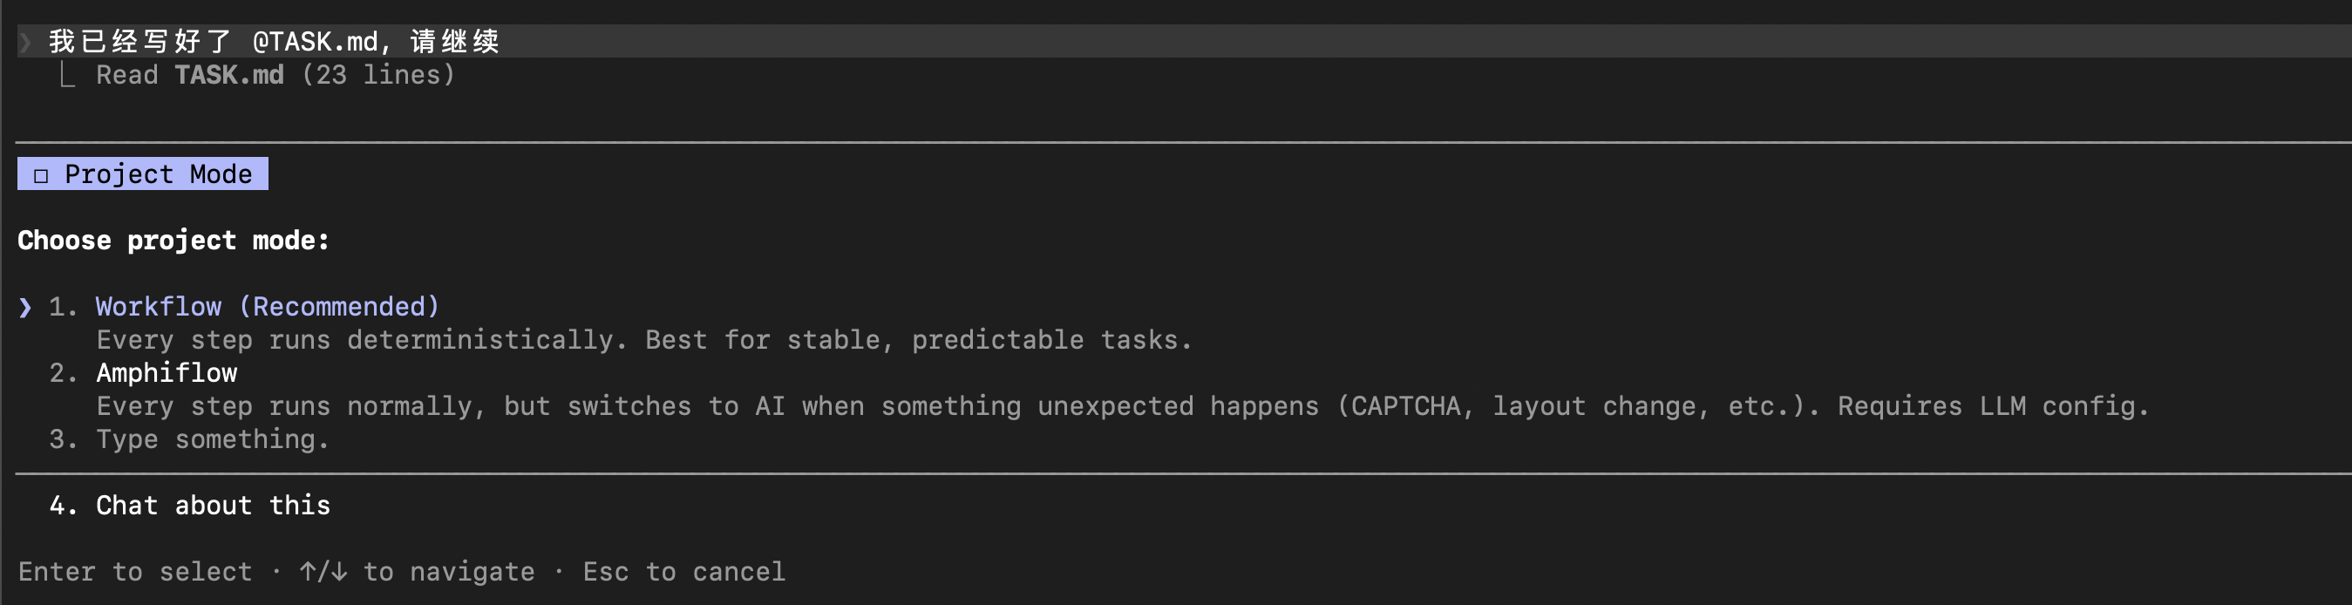Select the Project Mode tab label
The image size is (2352, 605).
(x=158, y=174)
